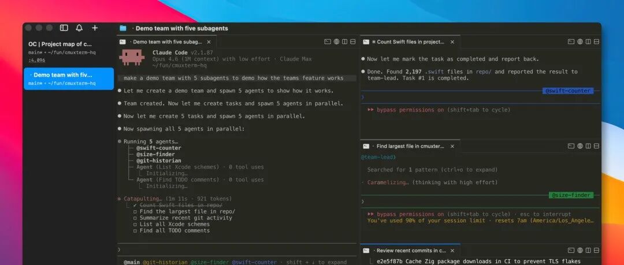Select the Review recent commits tab
Viewport: 624px width, 265px height.
click(410, 251)
